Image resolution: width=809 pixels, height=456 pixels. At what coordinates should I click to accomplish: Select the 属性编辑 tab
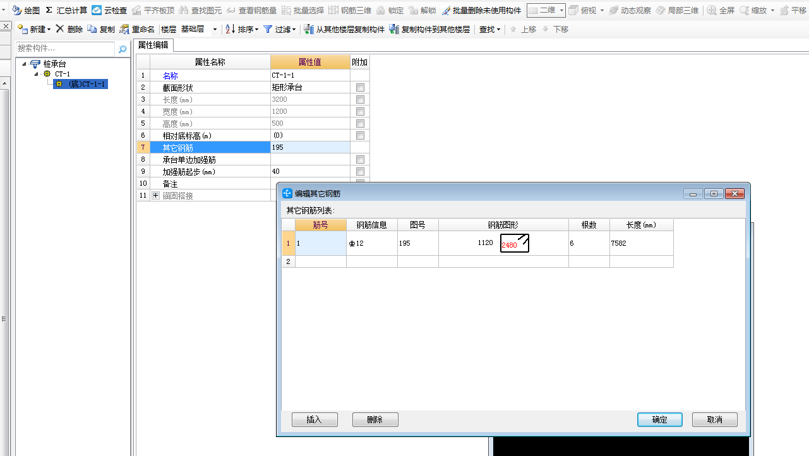click(x=153, y=45)
